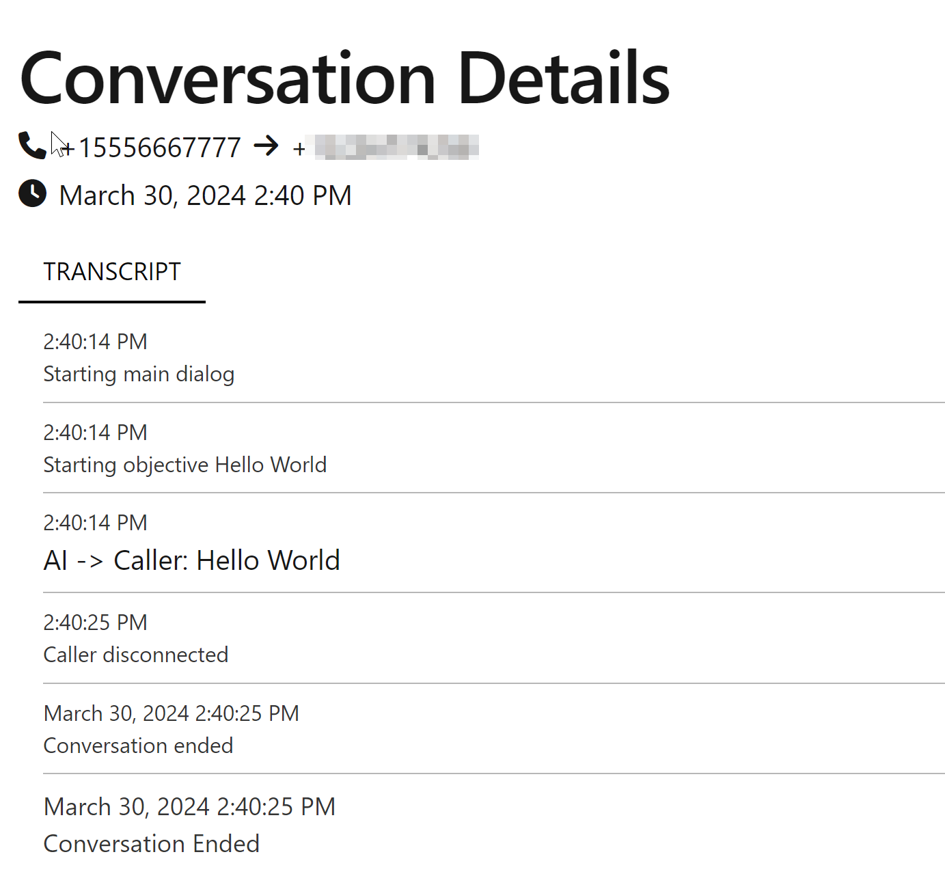Click the phone handset icon

[32, 146]
